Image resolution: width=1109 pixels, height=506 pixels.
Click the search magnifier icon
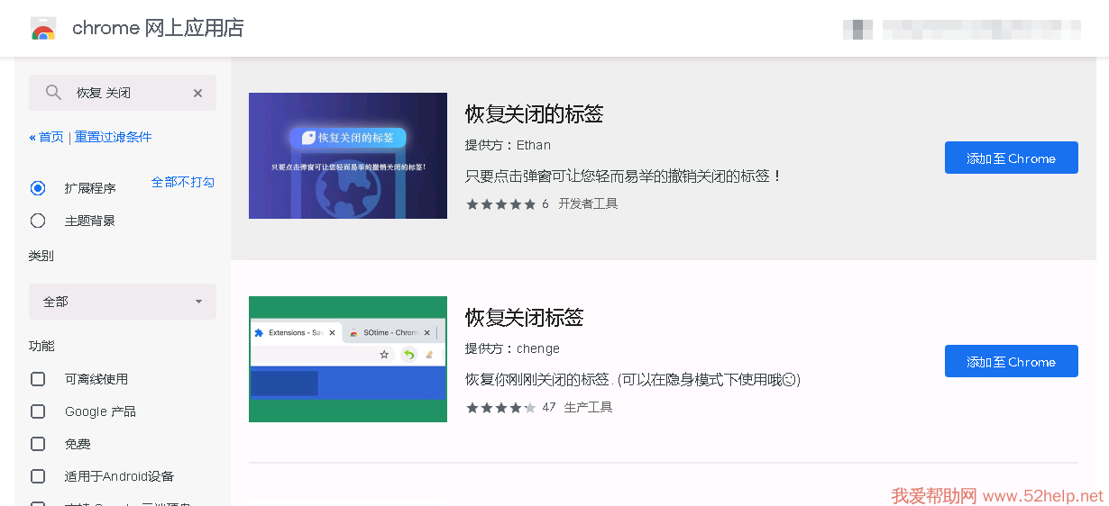pos(53,93)
